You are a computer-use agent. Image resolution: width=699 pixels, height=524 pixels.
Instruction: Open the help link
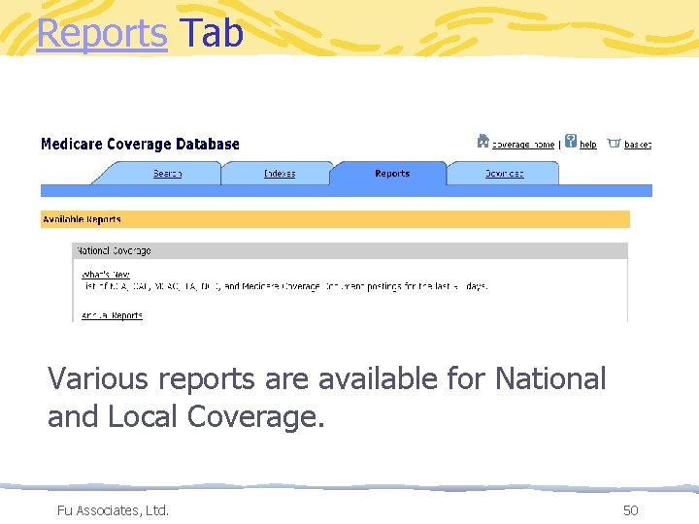[588, 145]
